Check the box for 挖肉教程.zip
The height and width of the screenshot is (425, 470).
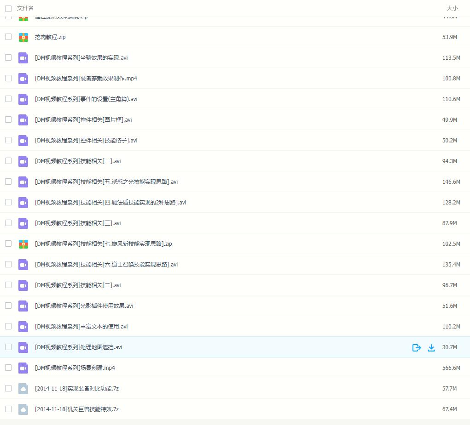[8, 36]
